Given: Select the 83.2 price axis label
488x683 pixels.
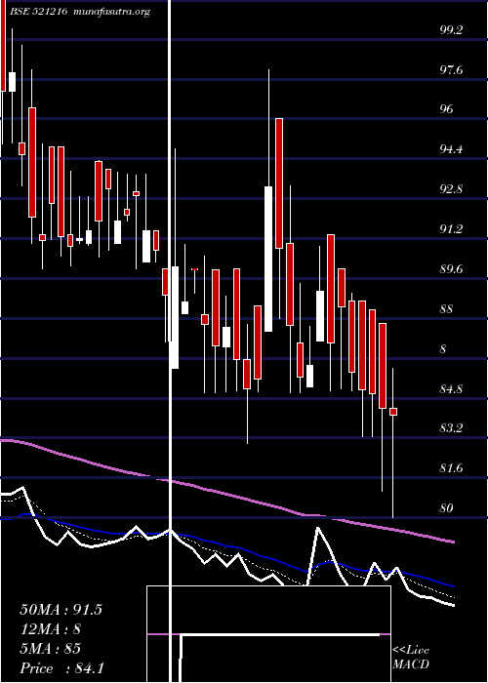Looking at the screenshot, I should click(451, 428).
